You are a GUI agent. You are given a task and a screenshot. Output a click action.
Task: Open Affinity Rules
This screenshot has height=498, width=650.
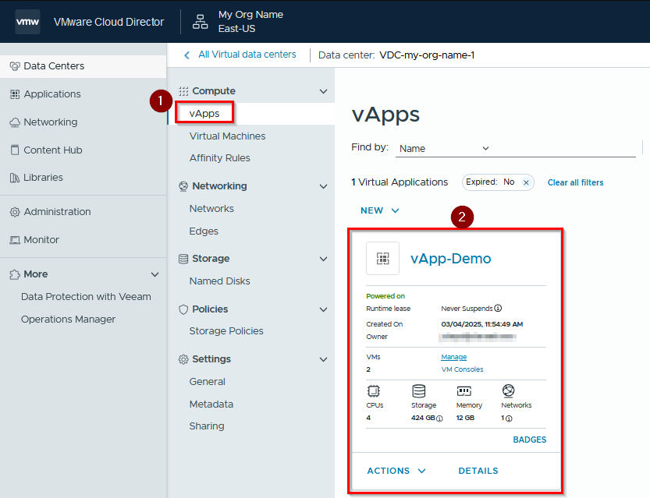click(x=220, y=158)
